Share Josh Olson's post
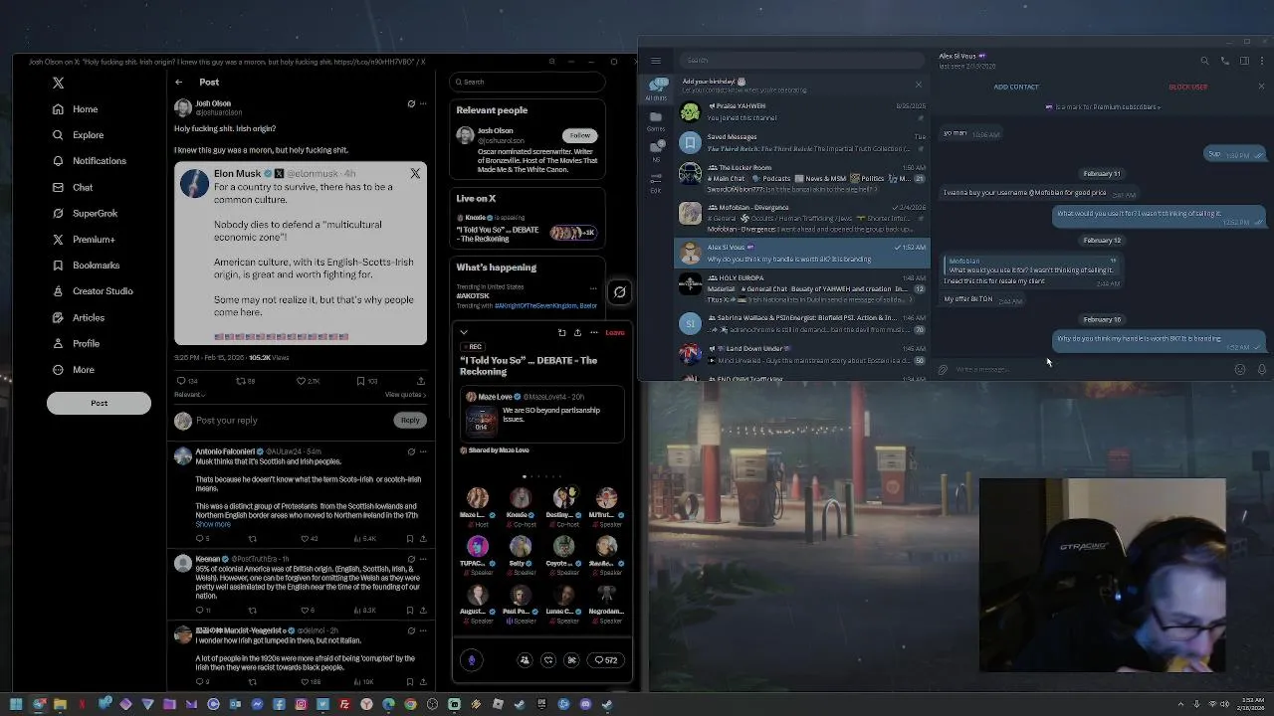The width and height of the screenshot is (1274, 716). click(x=421, y=381)
